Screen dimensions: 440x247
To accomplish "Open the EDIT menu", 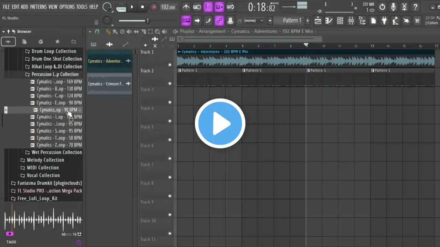I will [15, 7].
